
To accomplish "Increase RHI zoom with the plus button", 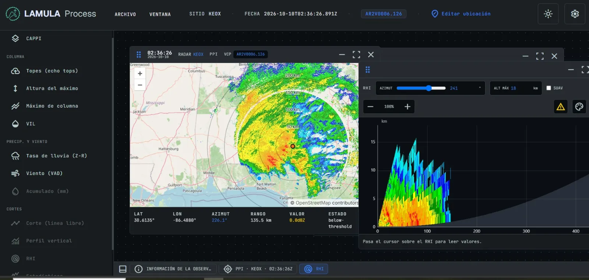I will pos(408,107).
